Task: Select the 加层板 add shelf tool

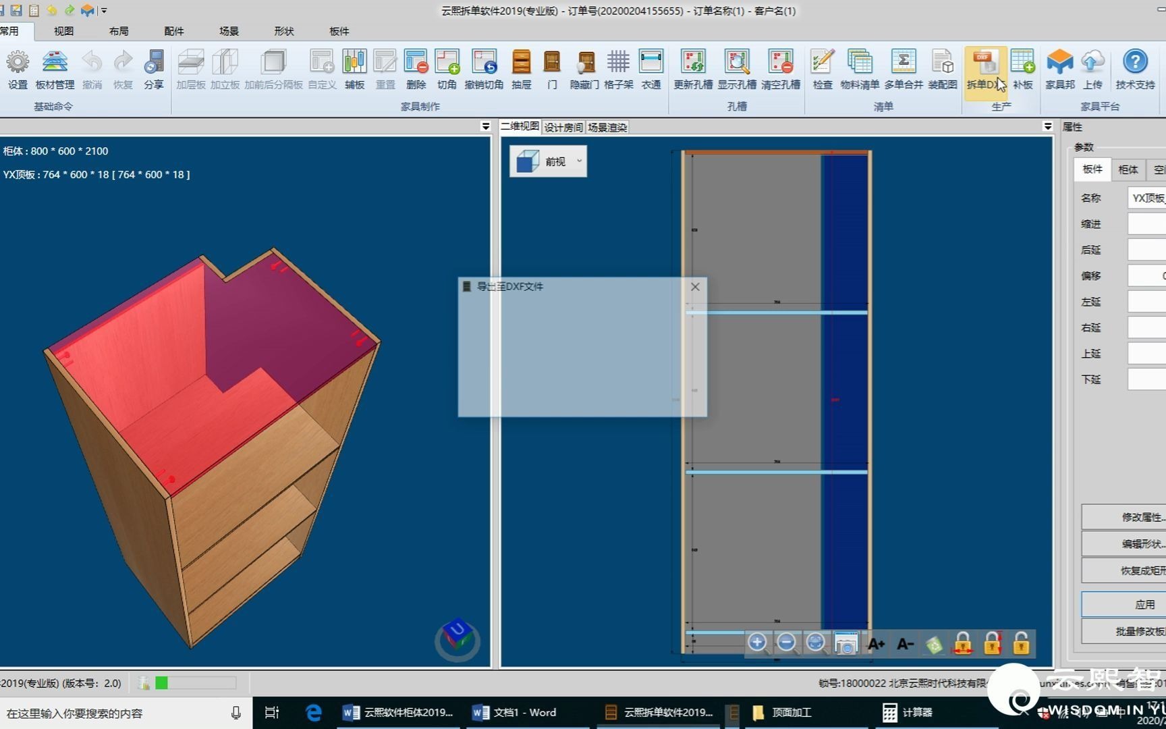Action: (x=191, y=69)
